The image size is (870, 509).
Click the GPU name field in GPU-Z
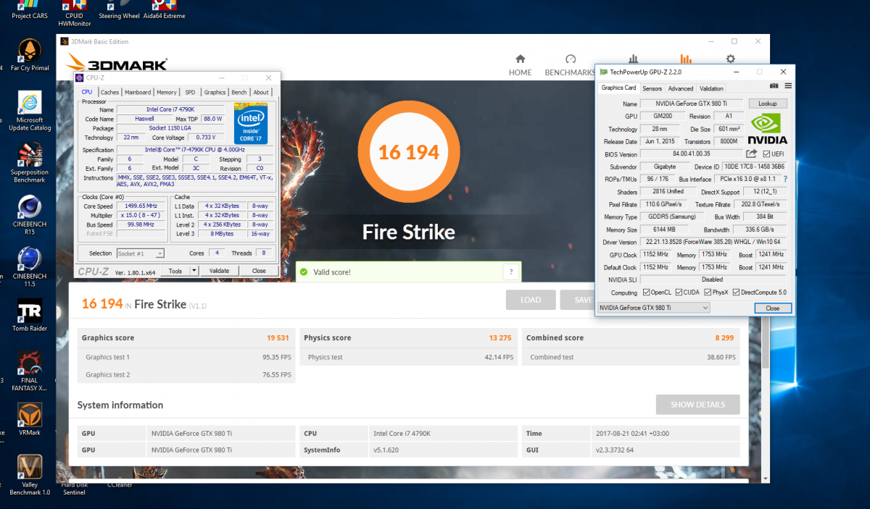(x=692, y=104)
